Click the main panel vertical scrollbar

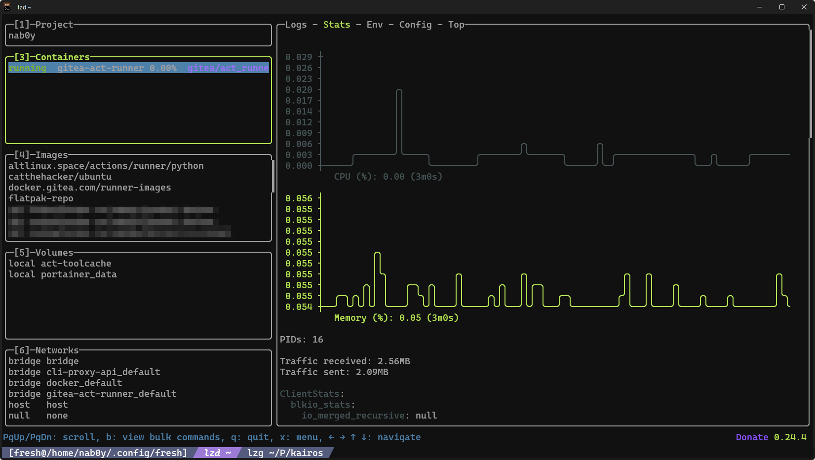[810, 84]
